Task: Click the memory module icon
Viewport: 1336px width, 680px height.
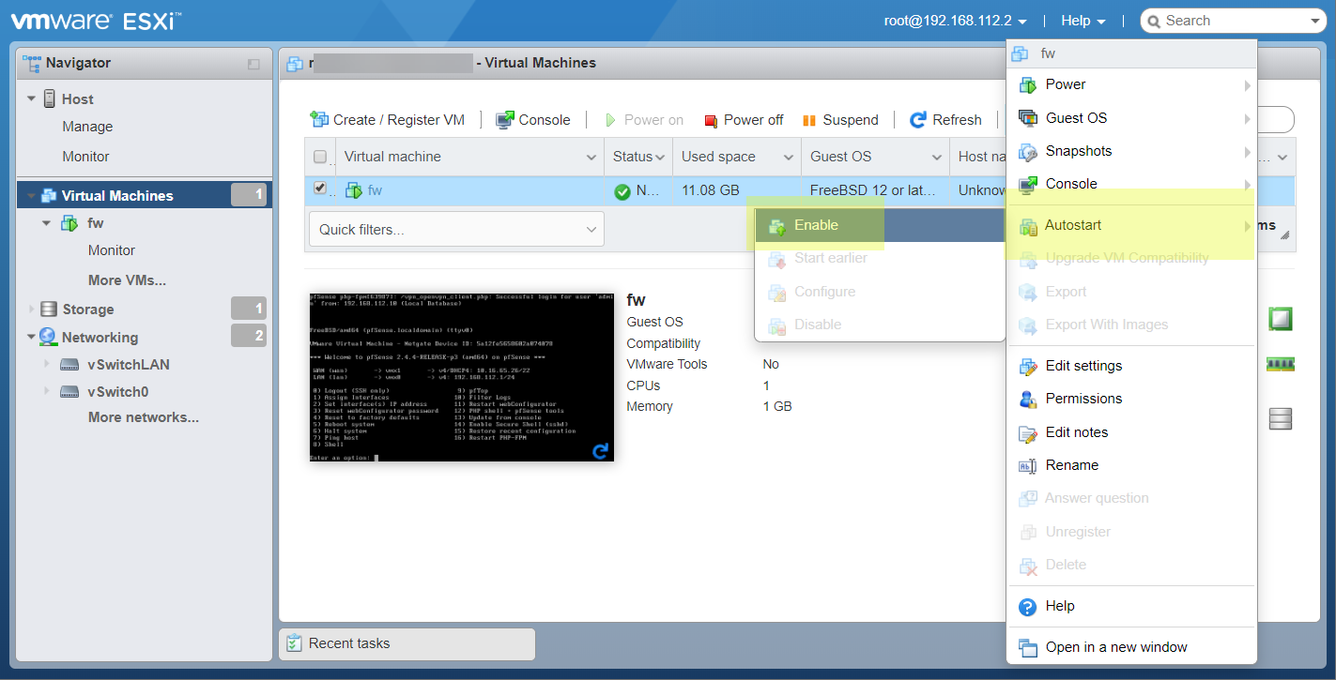Action: coord(1281,364)
